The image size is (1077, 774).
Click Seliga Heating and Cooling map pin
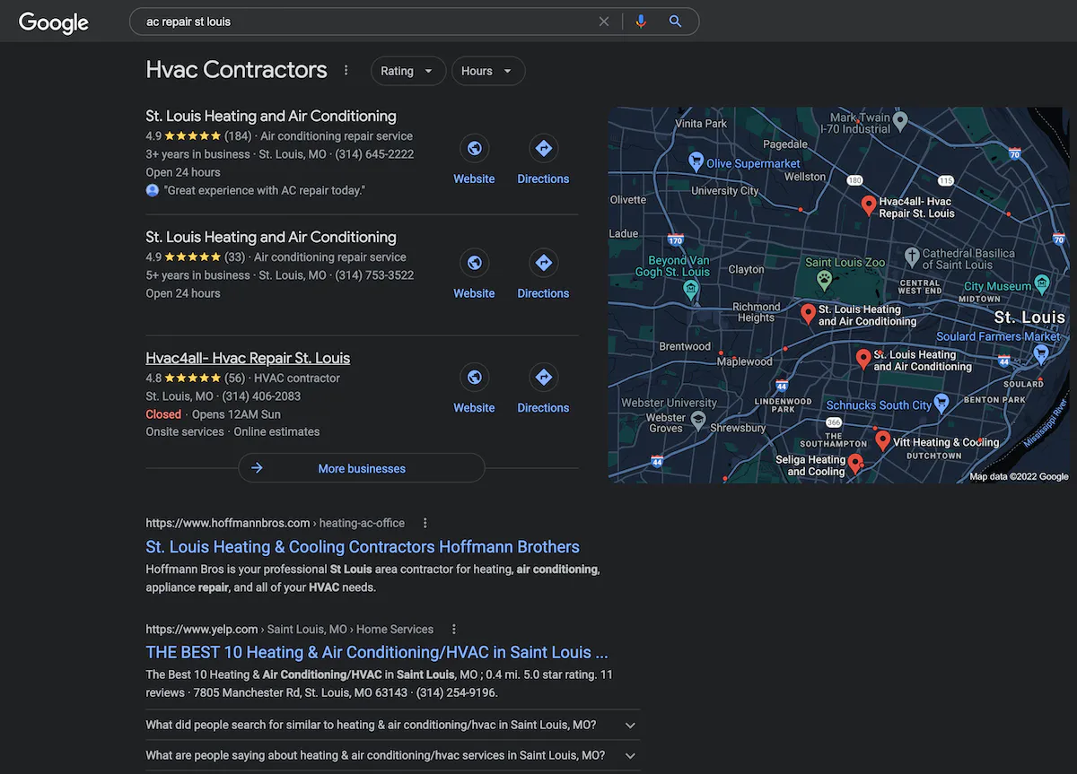pos(855,464)
